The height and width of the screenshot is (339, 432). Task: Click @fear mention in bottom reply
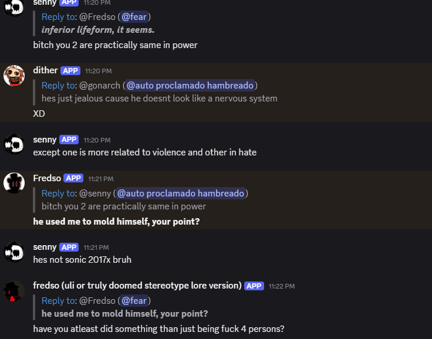134,301
